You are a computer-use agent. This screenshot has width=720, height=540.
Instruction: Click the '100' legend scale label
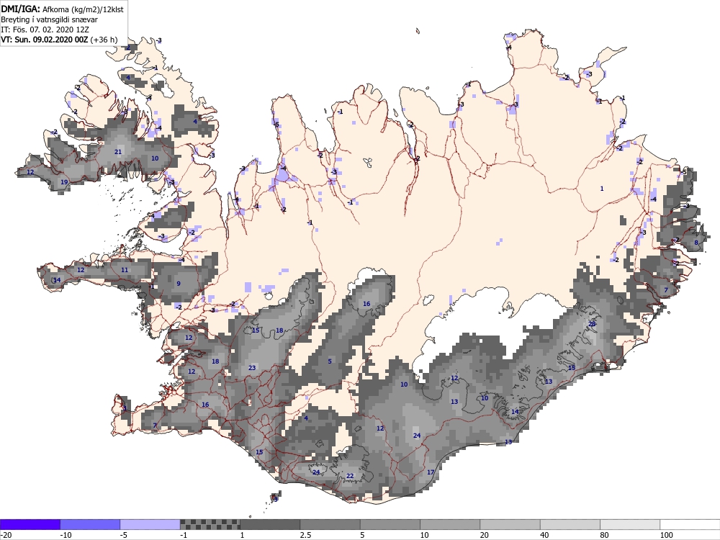[x=667, y=535]
